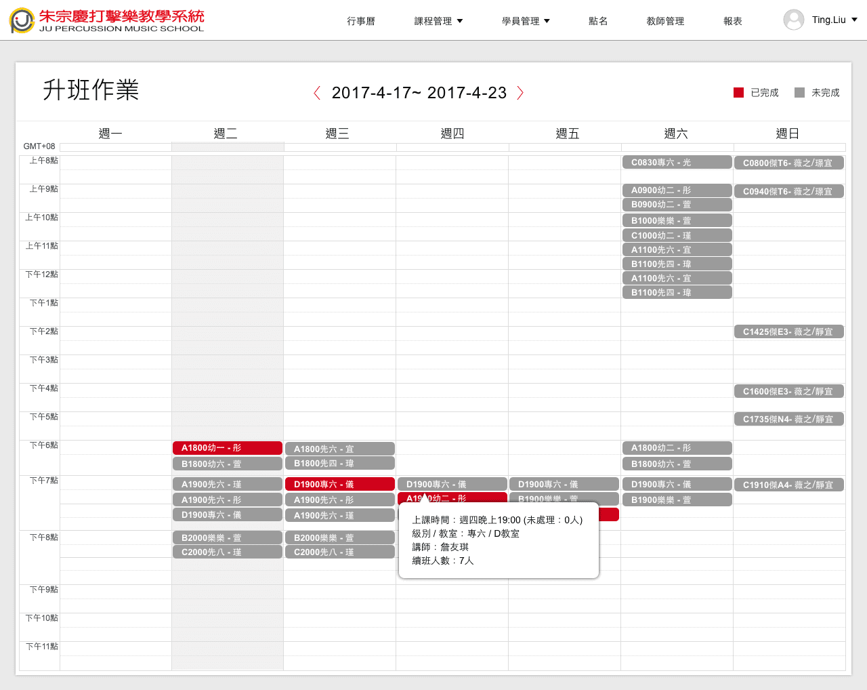Open Saturday's A1800幼二 - 彤 class

[x=677, y=448]
